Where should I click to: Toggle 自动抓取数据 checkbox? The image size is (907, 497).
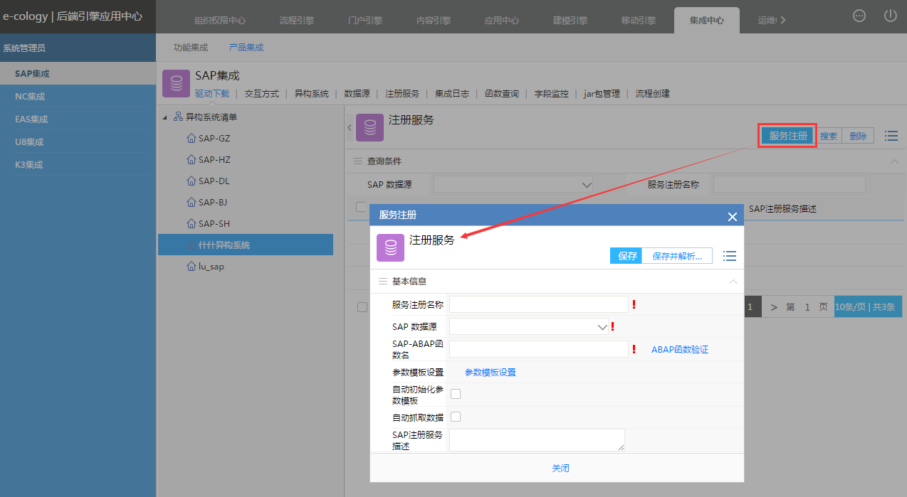tap(456, 417)
